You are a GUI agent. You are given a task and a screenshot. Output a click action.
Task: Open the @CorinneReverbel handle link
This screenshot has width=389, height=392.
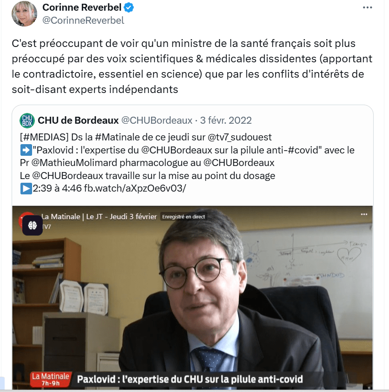83,20
